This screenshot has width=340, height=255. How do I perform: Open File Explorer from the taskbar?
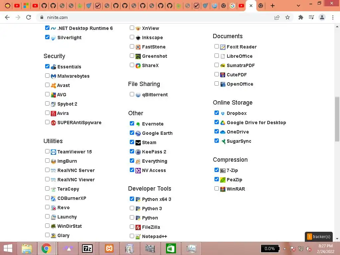[27, 248]
